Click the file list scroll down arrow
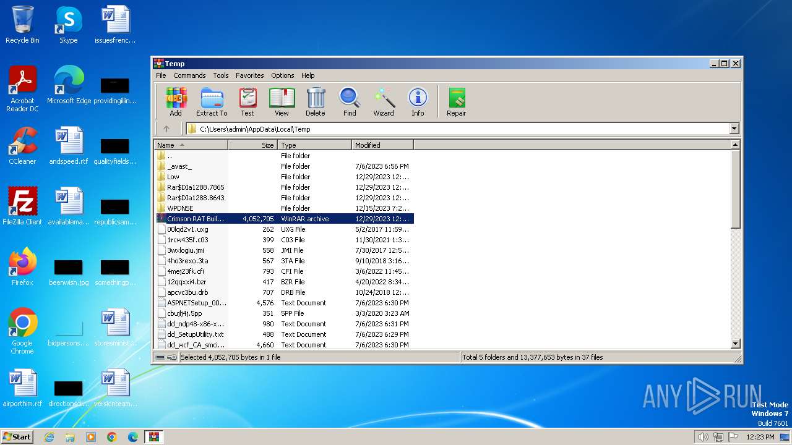 point(736,344)
